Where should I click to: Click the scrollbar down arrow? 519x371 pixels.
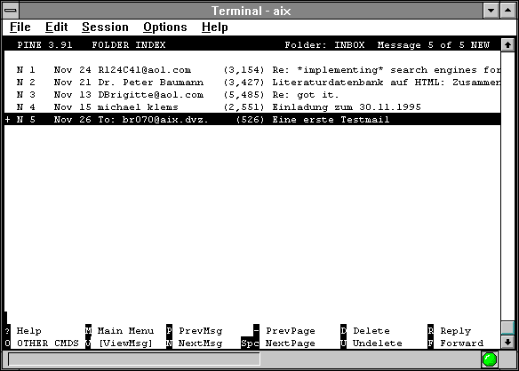tap(507, 343)
